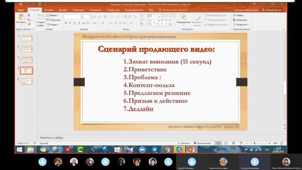Select the rectangle shape in the shapes gallery

pyautogui.click(x=162, y=16)
